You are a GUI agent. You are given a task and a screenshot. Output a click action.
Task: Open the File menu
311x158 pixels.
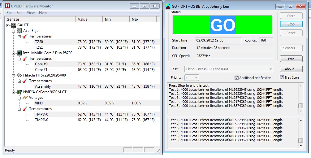9,13
